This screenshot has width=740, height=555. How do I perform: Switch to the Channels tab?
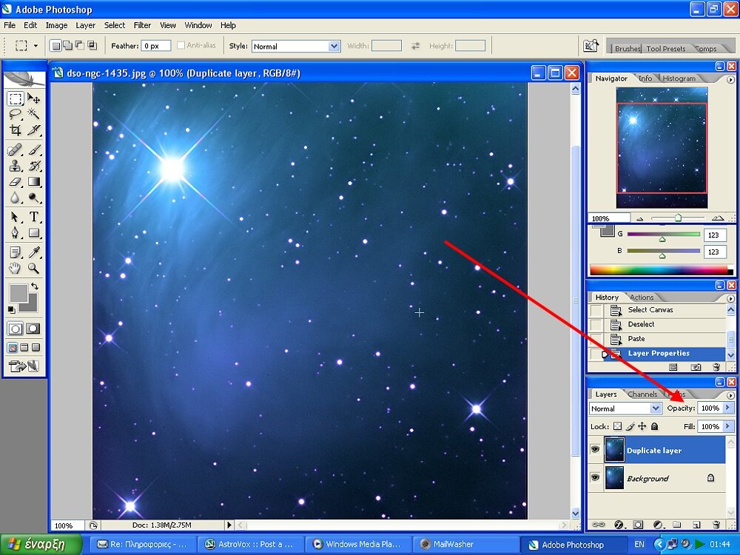pos(642,394)
